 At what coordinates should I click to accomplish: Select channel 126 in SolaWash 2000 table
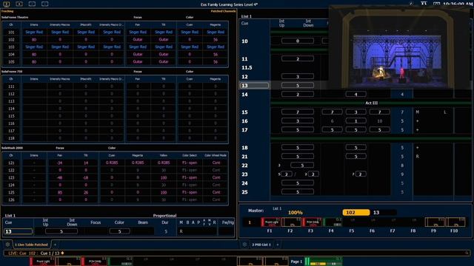click(11, 199)
